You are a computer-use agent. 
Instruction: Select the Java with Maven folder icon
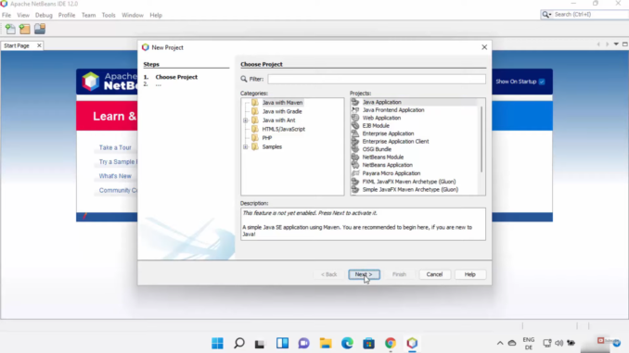255,103
